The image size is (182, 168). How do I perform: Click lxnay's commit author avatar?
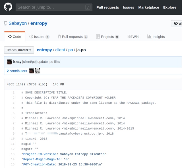point(9,62)
